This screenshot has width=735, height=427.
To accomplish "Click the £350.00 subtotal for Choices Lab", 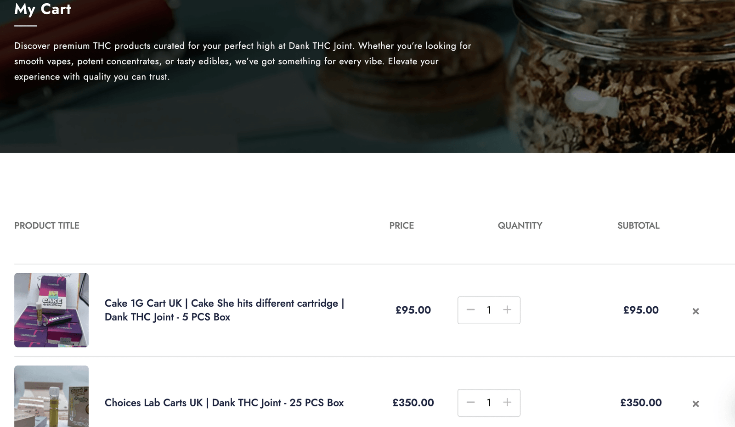I will coord(641,403).
